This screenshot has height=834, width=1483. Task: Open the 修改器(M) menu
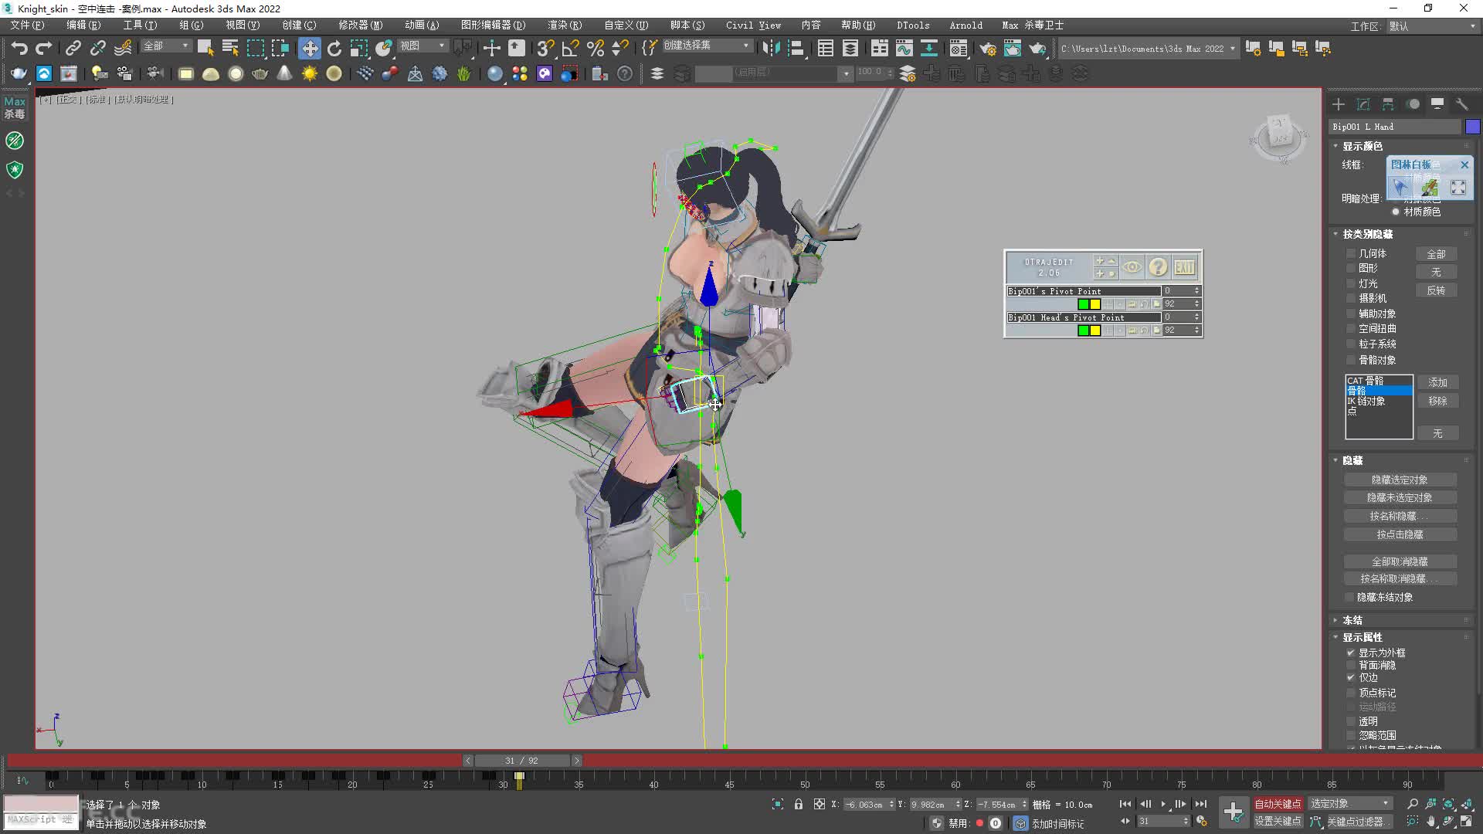click(361, 25)
